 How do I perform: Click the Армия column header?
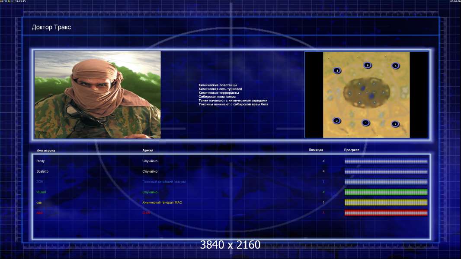[147, 150]
